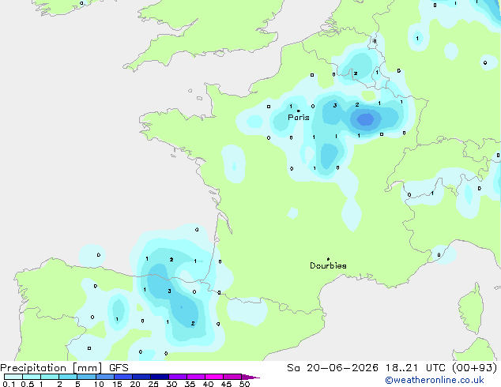Click the 10 legend tick label
Image resolution: width=501 pixels, height=387 pixels.
coord(99,384)
